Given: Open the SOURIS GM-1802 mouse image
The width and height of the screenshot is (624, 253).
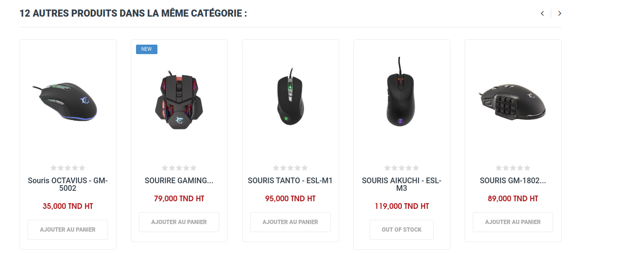Looking at the screenshot, I should pos(513,101).
